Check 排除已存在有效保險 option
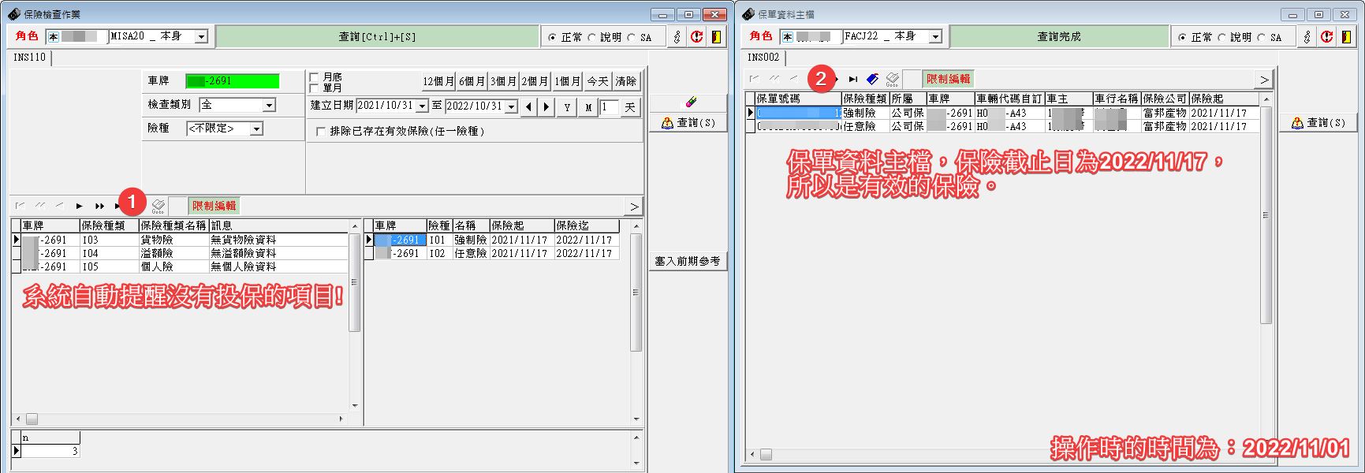The width and height of the screenshot is (1365, 473). pos(321,132)
